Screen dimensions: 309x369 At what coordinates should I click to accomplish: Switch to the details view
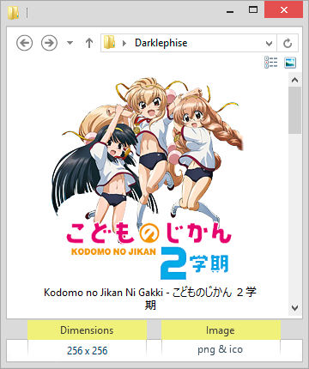pos(271,62)
